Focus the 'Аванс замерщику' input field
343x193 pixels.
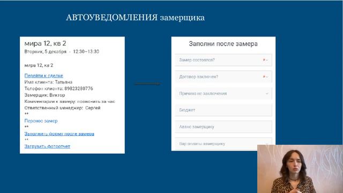tap(223, 127)
